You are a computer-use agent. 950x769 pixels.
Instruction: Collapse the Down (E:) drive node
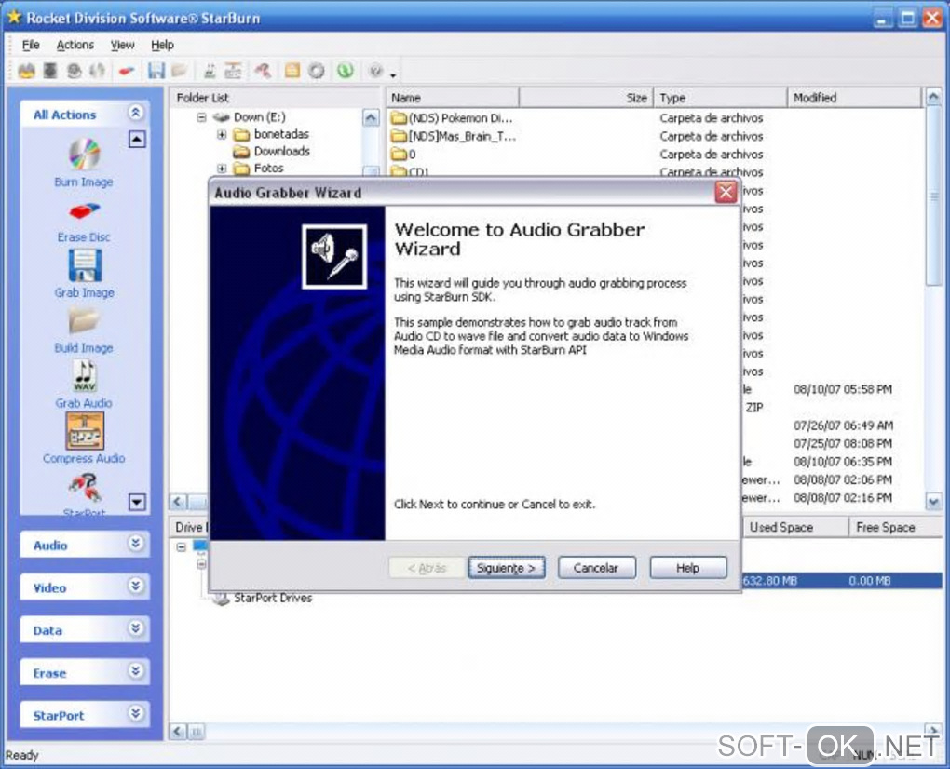(x=201, y=117)
